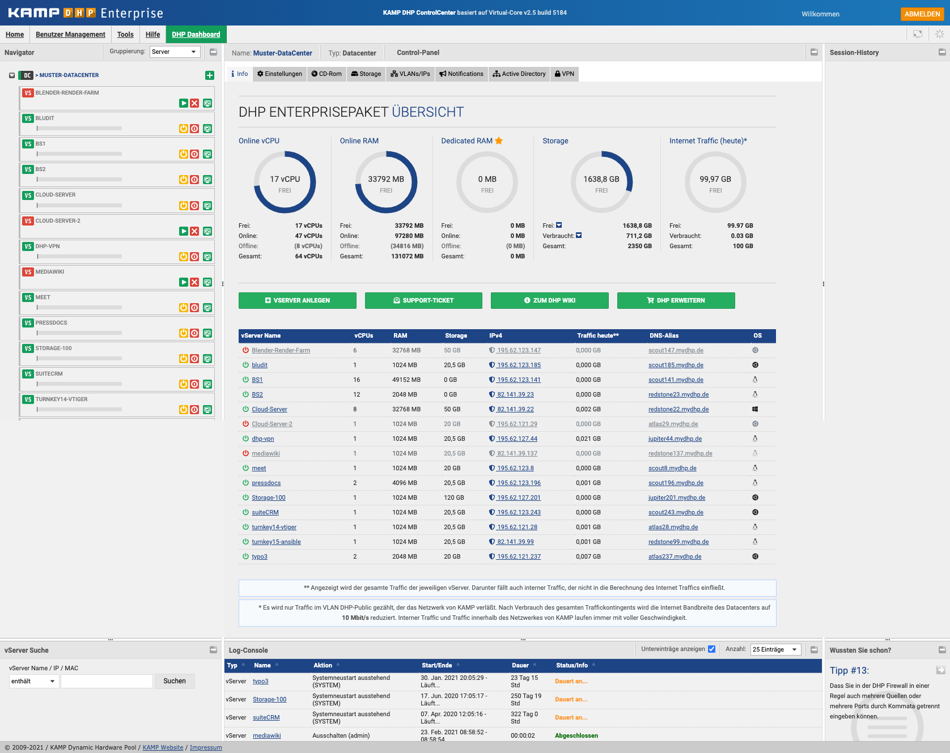Screen dimensions: 950x753
Task: Collapse the Log-Console panel
Action: pyautogui.click(x=814, y=650)
